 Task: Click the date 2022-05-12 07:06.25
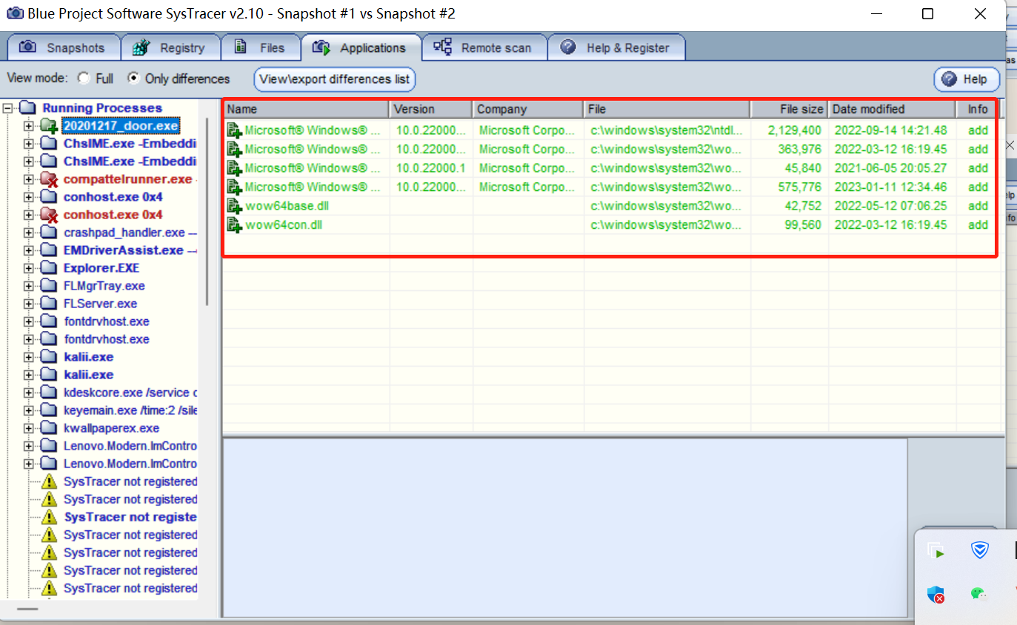pos(891,206)
